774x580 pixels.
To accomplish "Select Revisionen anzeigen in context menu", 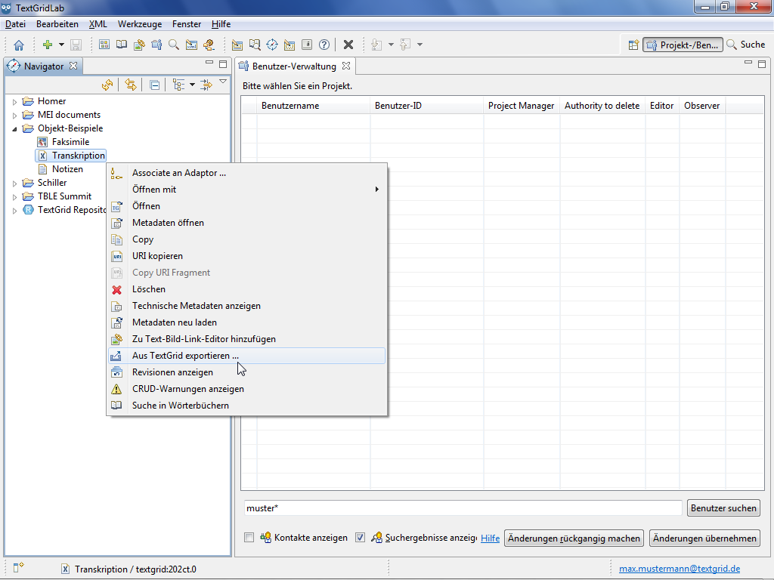I will pos(172,372).
